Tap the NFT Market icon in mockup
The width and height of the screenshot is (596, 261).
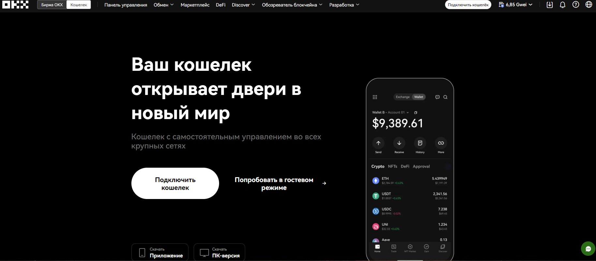point(410,247)
